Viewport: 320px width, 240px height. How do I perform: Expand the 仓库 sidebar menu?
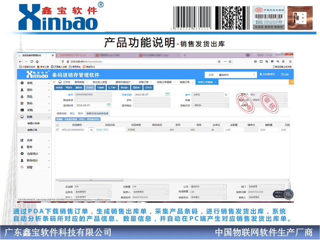[35, 140]
